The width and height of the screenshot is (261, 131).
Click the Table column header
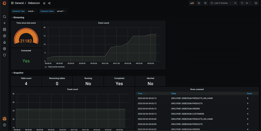173,93
